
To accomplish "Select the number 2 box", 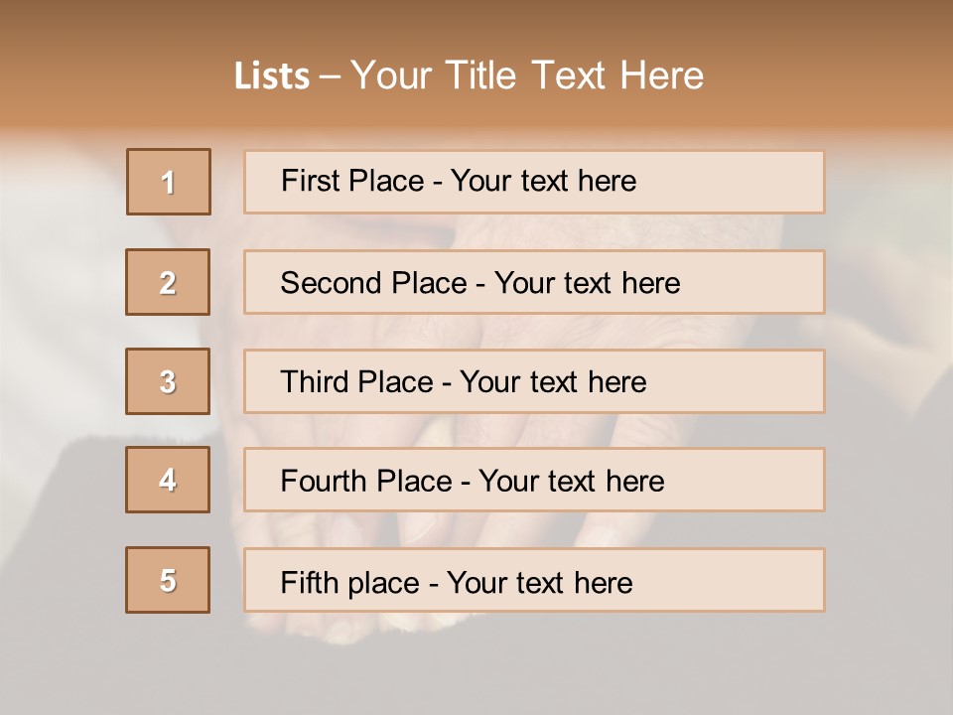I will [x=168, y=282].
